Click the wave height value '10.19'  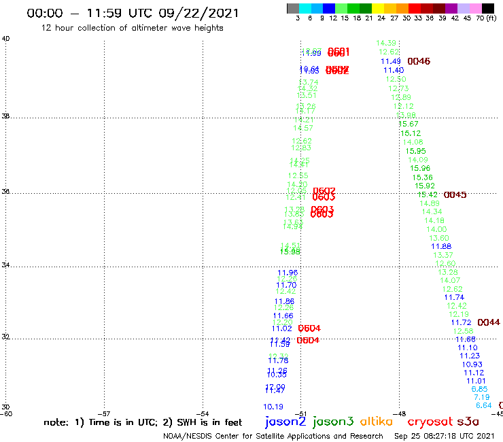pos(273,407)
